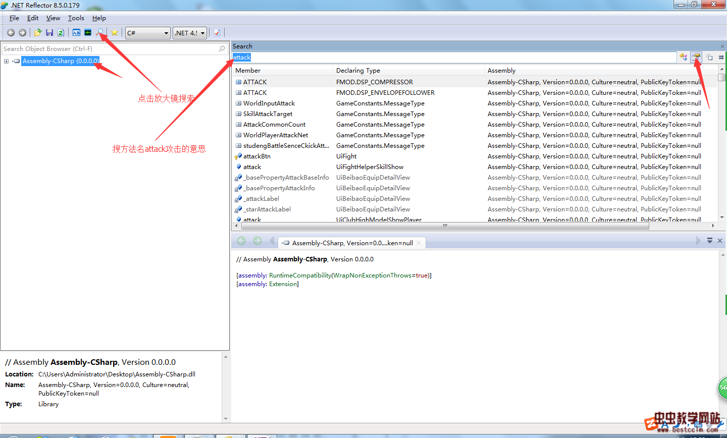This screenshot has height=438, width=727.
Task: Open bookmarks with the yellow star icon
Action: [115, 33]
